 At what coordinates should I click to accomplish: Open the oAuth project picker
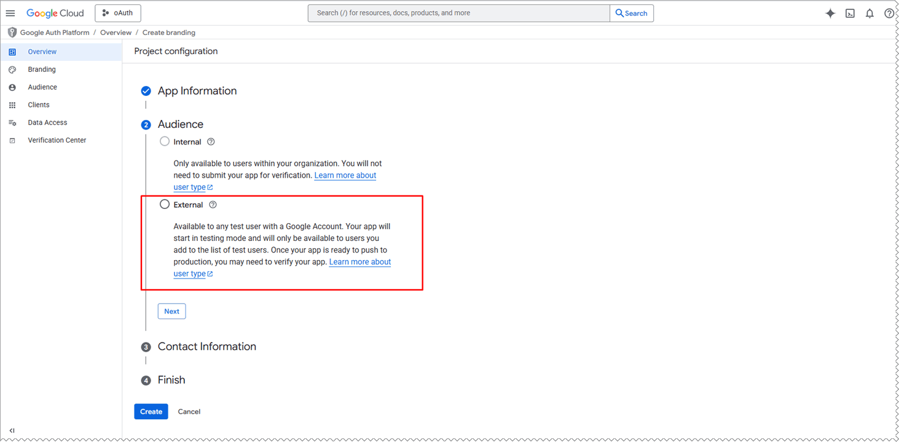tap(118, 13)
